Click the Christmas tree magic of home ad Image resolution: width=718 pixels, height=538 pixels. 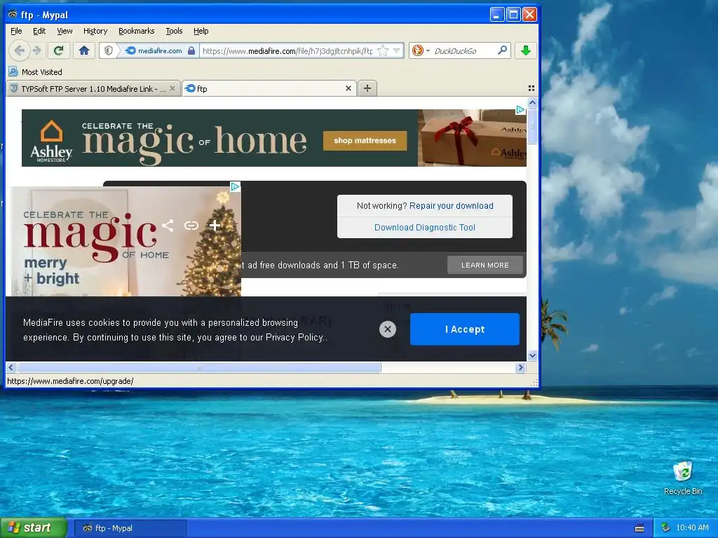(x=126, y=241)
